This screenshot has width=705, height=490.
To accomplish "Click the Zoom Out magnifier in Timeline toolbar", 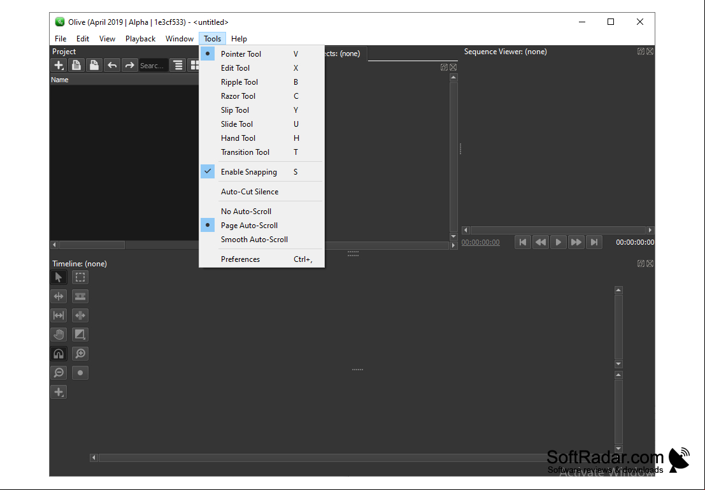I will tap(59, 373).
